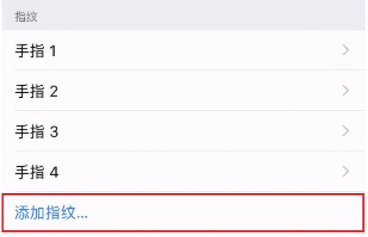Click the digit 2 in 手指 2
368x237 pixels.
(53, 91)
